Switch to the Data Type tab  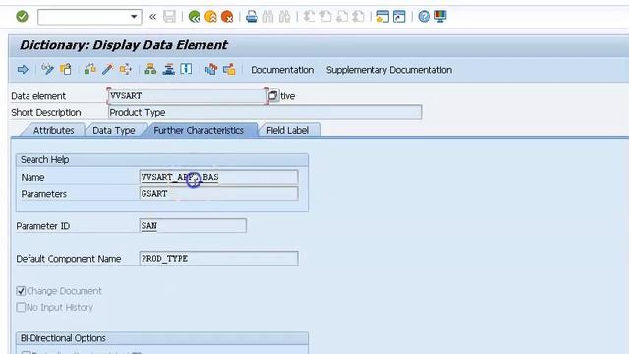coord(114,131)
